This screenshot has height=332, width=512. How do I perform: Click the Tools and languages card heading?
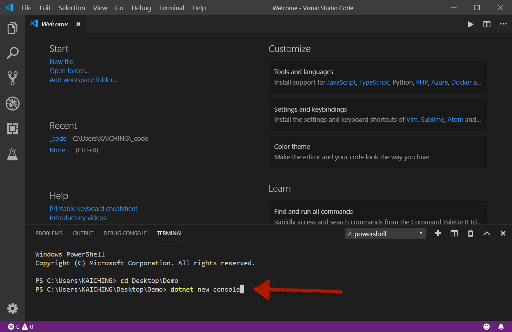[304, 72]
